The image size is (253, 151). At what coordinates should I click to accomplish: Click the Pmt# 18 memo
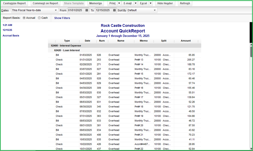139,106
